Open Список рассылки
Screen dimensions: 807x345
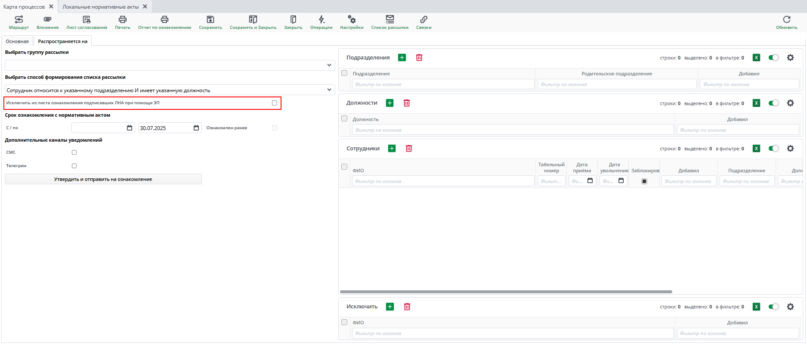390,22
